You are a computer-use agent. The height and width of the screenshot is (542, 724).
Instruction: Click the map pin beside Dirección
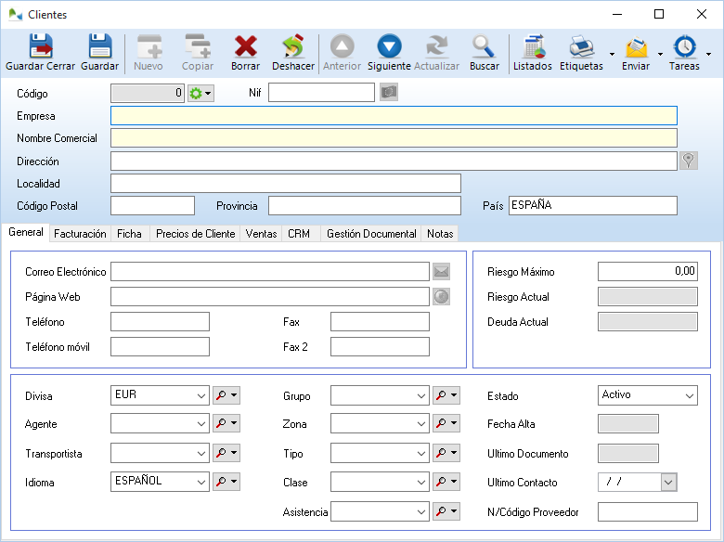point(688,161)
